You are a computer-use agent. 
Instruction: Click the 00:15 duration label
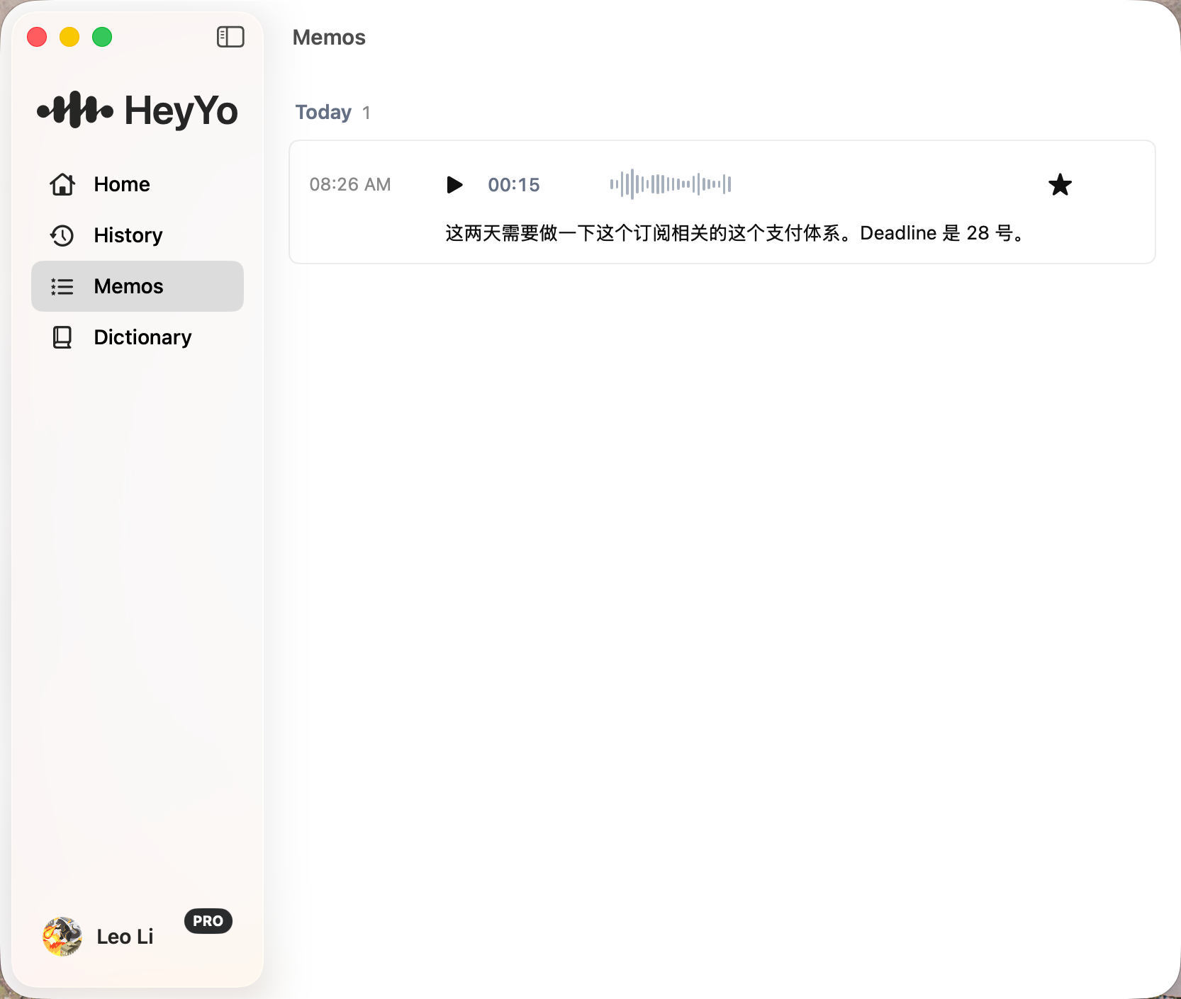click(x=514, y=185)
